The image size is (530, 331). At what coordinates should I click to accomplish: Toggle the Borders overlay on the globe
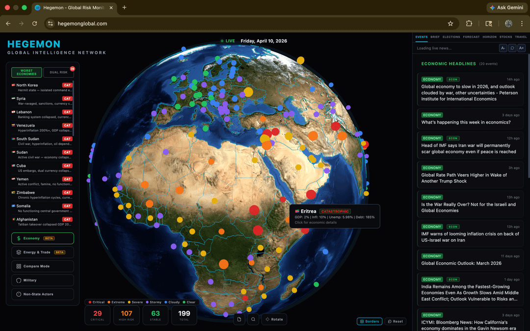(370, 321)
